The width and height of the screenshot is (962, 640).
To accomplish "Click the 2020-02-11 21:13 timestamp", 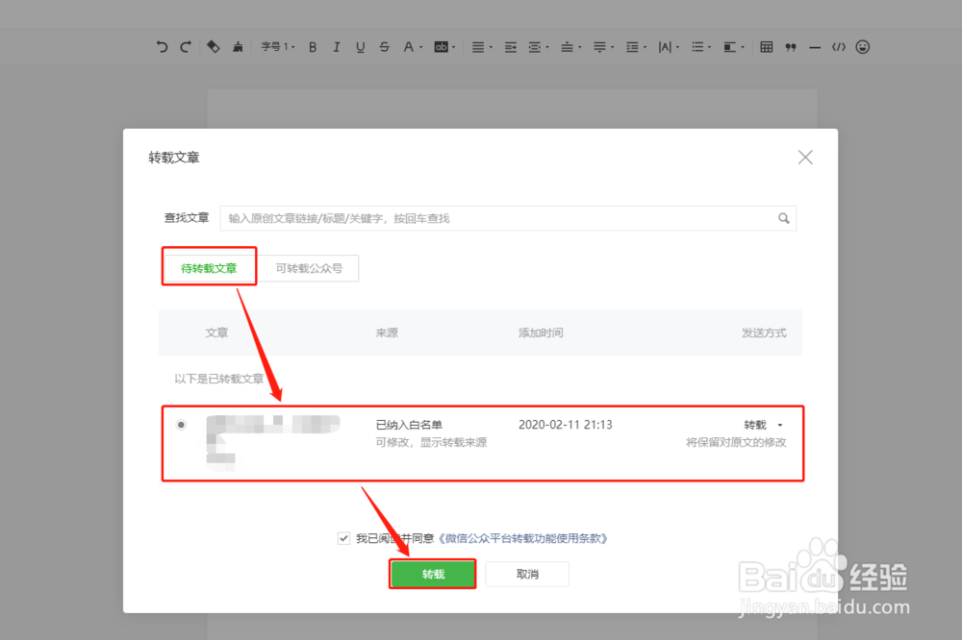I will click(565, 425).
